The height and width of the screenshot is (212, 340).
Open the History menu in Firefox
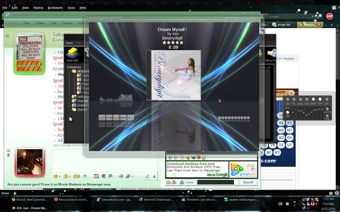pyautogui.click(x=38, y=8)
